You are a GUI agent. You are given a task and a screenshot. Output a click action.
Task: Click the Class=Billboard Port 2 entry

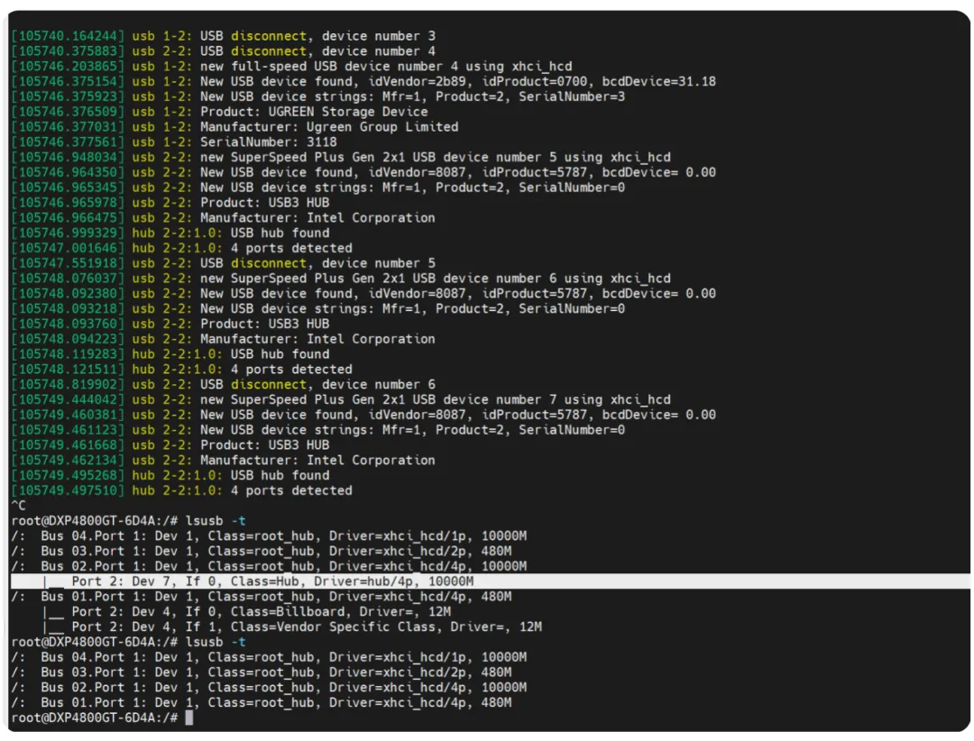pyautogui.click(x=246, y=611)
